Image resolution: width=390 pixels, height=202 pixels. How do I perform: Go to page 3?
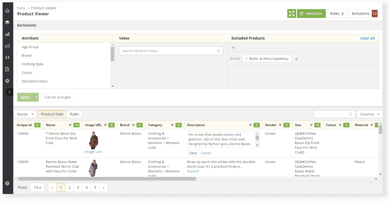tap(78, 187)
